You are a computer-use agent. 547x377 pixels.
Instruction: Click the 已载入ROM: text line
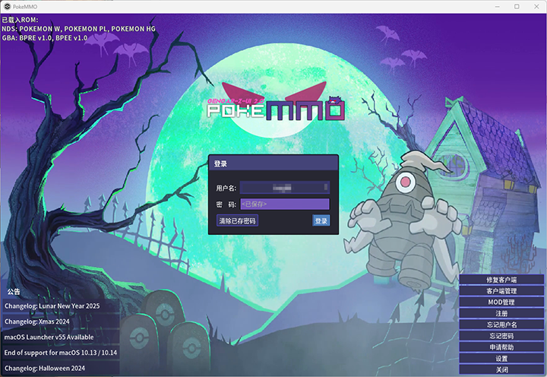[20, 20]
